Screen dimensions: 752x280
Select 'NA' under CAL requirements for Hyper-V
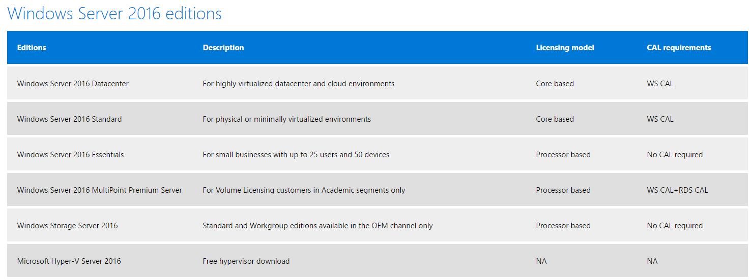(652, 261)
